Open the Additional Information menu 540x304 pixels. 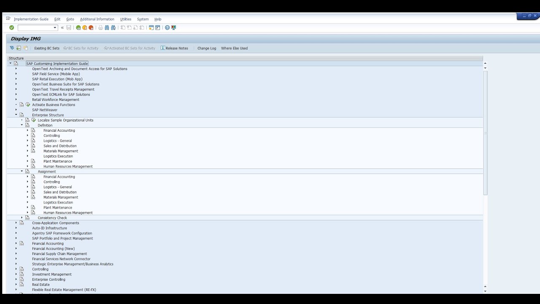click(x=97, y=19)
